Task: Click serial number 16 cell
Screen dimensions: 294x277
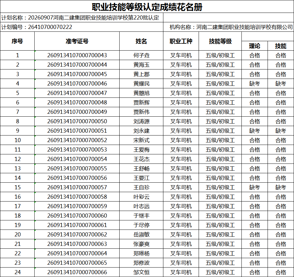Action: point(17,197)
